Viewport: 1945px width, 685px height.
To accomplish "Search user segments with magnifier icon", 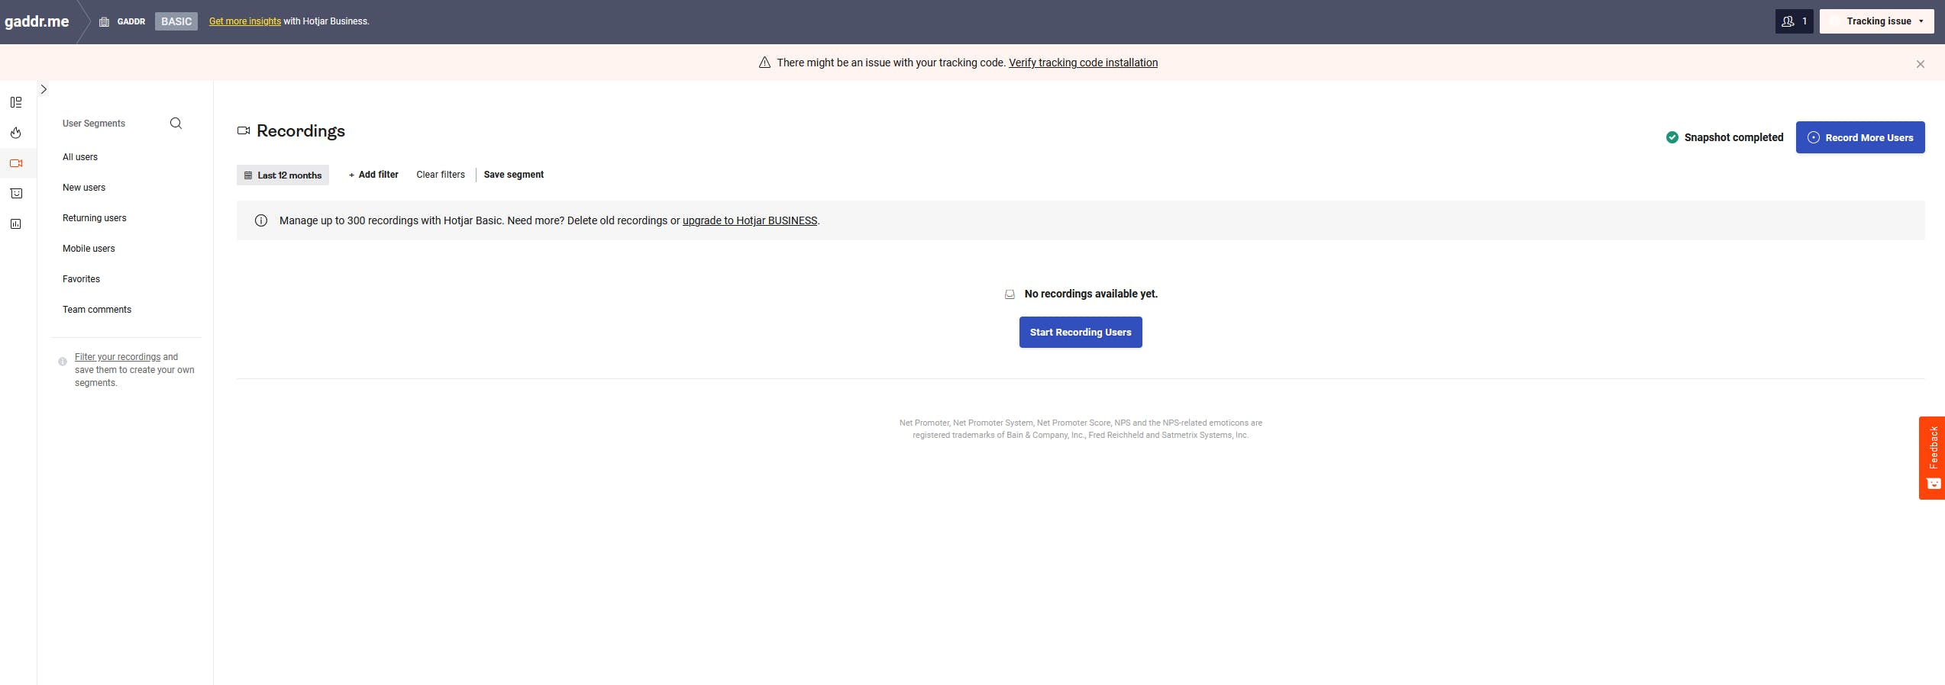I will click(x=176, y=124).
